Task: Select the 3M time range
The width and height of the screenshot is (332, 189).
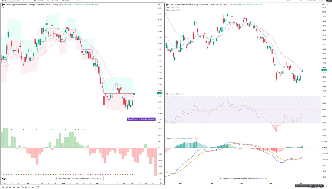Action: [x=14, y=187]
